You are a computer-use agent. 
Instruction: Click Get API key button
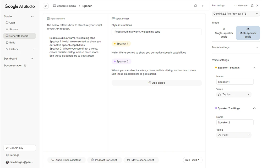click(x=20, y=148)
